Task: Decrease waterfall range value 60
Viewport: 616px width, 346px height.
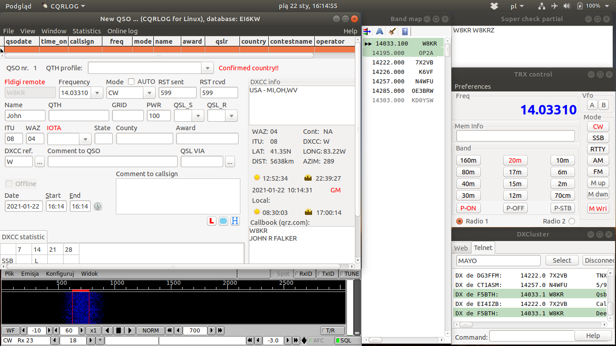Action: coord(56,331)
